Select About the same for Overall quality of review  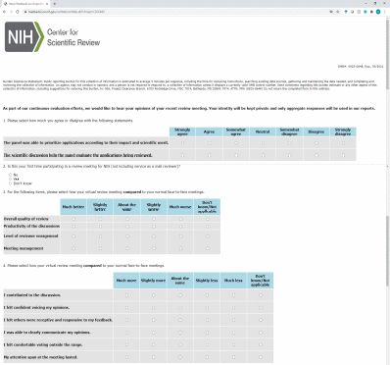click(x=127, y=219)
